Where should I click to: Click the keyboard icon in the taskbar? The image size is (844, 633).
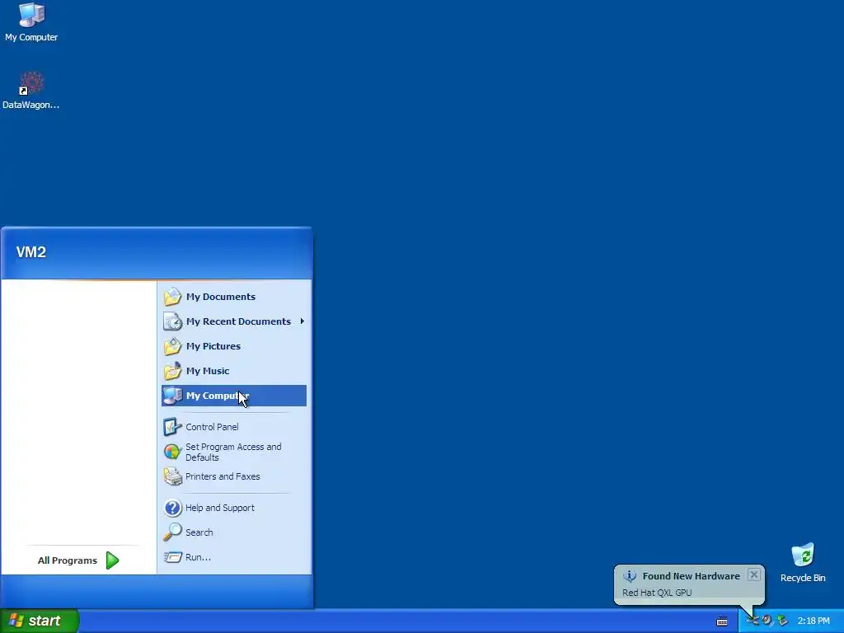[x=722, y=621]
